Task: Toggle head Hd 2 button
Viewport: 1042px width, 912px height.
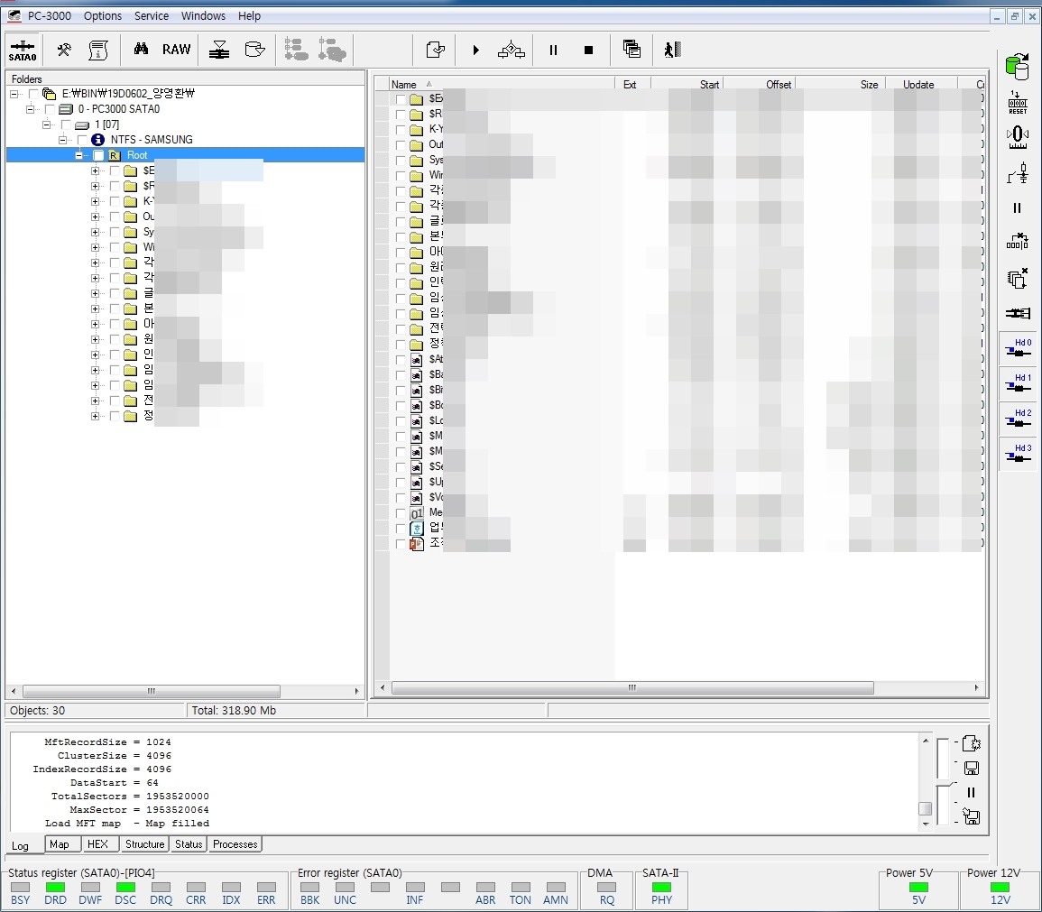Action: [1019, 419]
